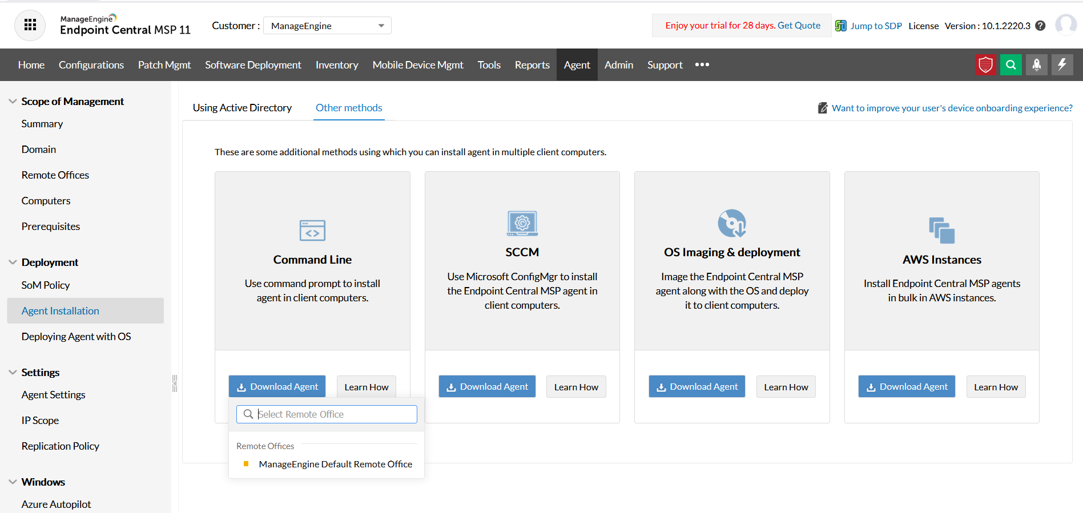The image size is (1083, 513).
Task: Collapse the Scope of Management section
Action: point(13,101)
